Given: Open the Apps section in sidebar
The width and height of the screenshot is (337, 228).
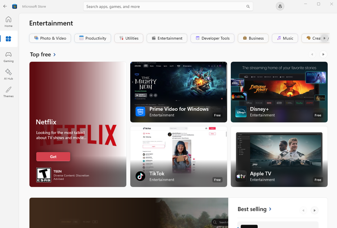Looking at the screenshot, I should click(9, 39).
